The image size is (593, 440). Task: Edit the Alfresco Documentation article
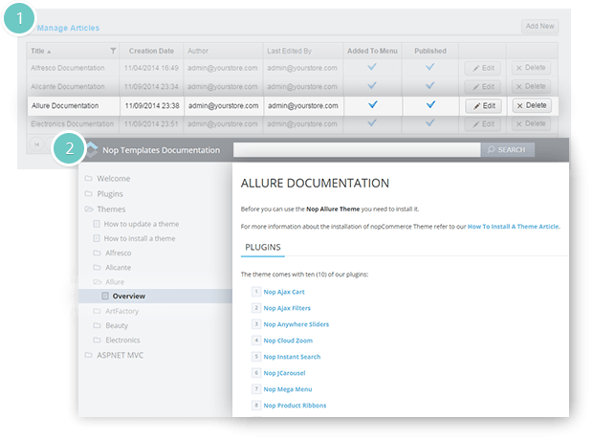(x=483, y=68)
